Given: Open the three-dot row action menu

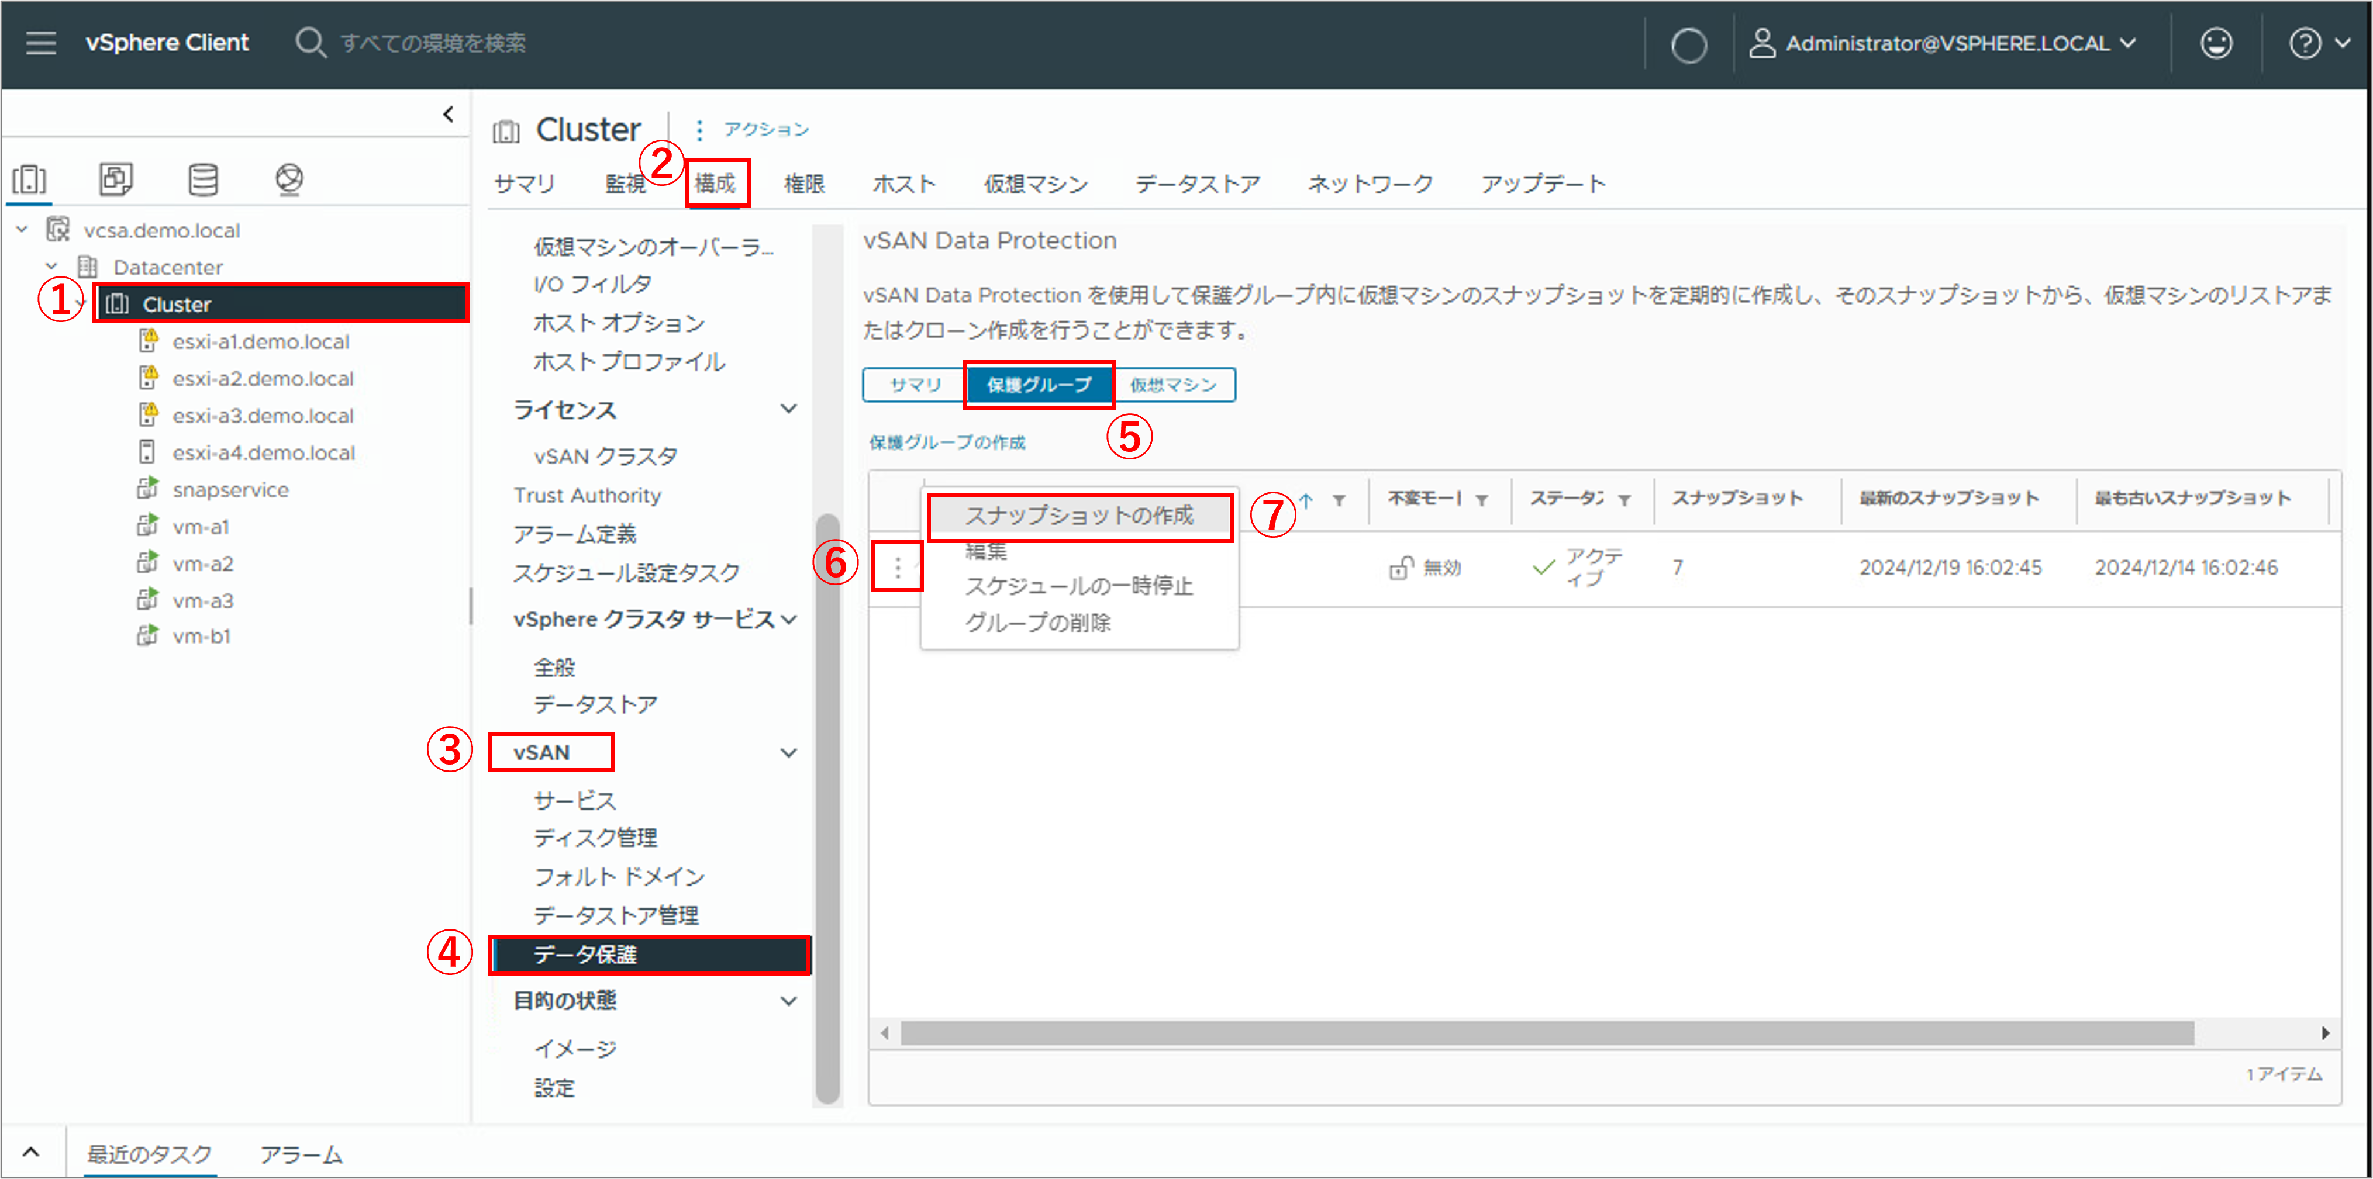Looking at the screenshot, I should pyautogui.click(x=897, y=568).
